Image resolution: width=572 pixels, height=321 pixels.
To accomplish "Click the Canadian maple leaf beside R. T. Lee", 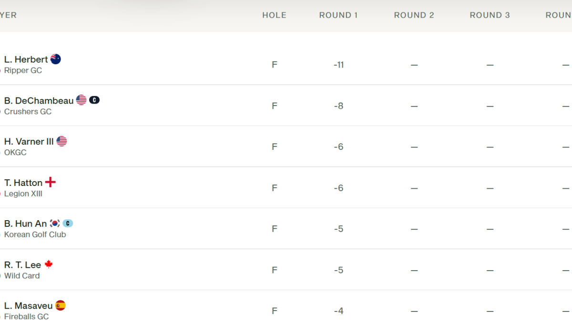I will tap(49, 264).
